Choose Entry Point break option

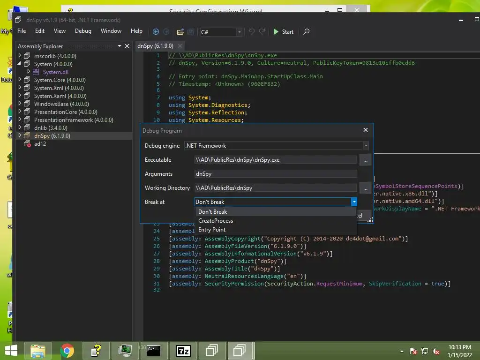[x=276, y=229]
